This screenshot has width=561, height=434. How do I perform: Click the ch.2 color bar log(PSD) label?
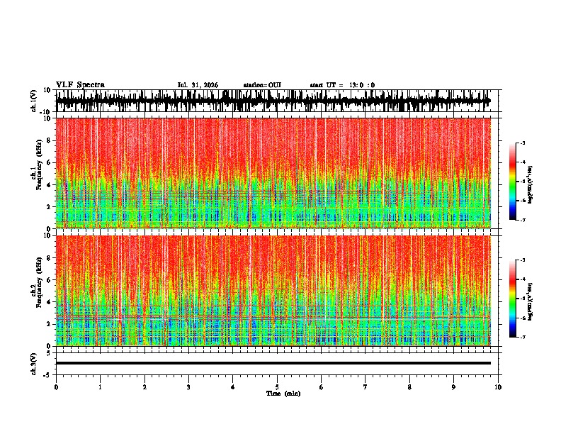[x=531, y=301]
